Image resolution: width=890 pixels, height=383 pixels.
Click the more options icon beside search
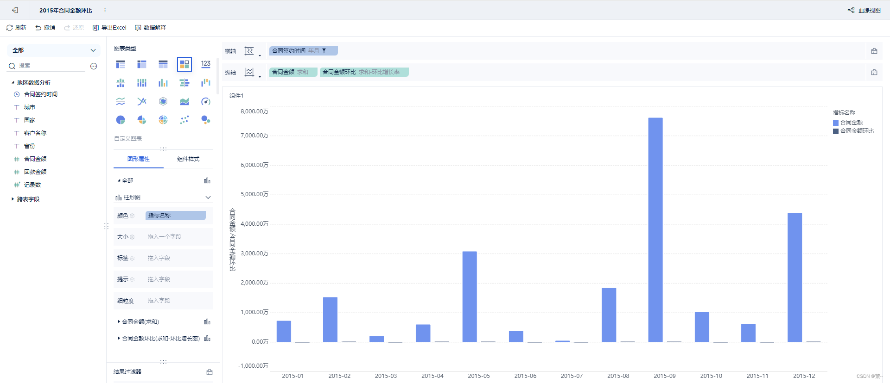94,66
